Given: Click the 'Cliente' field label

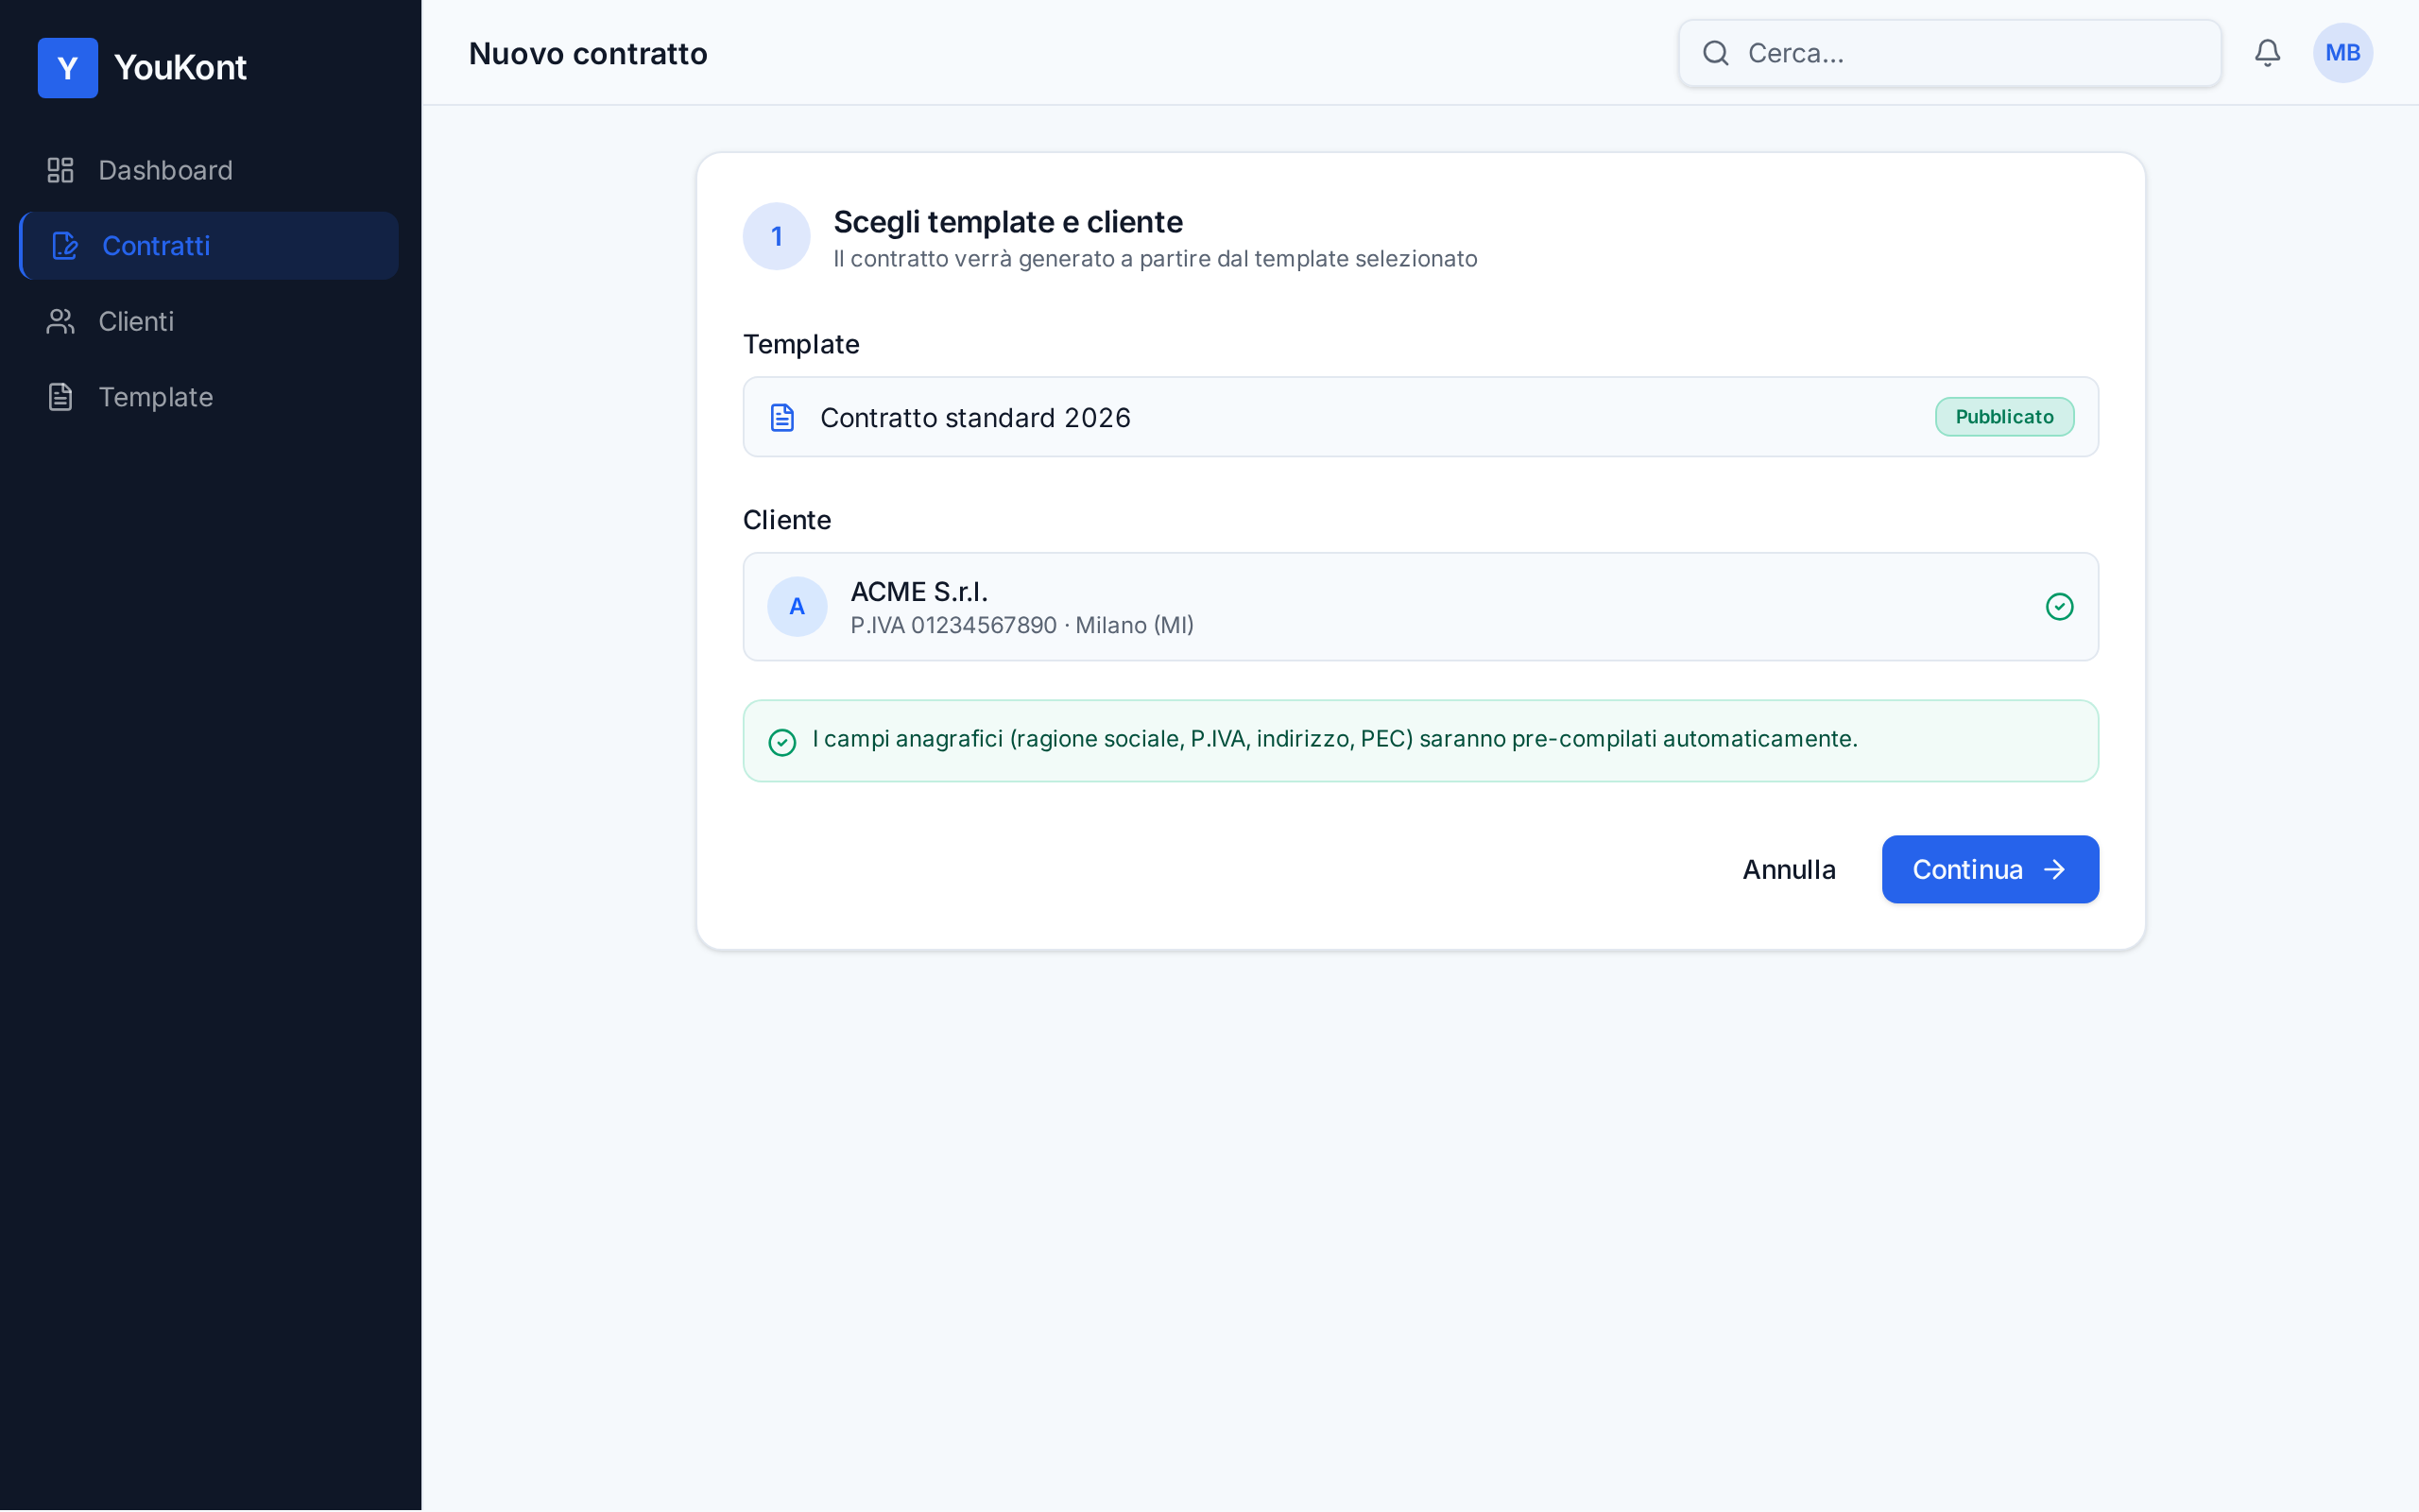Looking at the screenshot, I should pos(787,520).
